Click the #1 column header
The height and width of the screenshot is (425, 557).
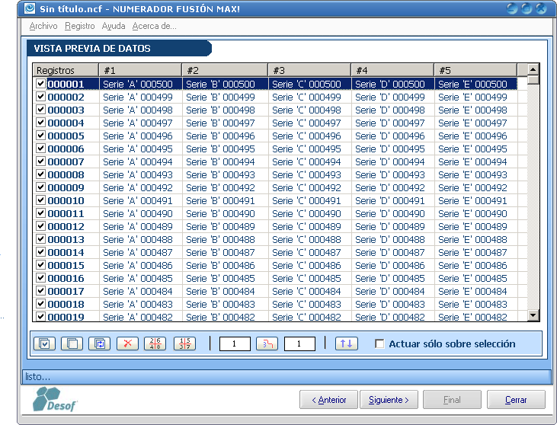coord(140,70)
